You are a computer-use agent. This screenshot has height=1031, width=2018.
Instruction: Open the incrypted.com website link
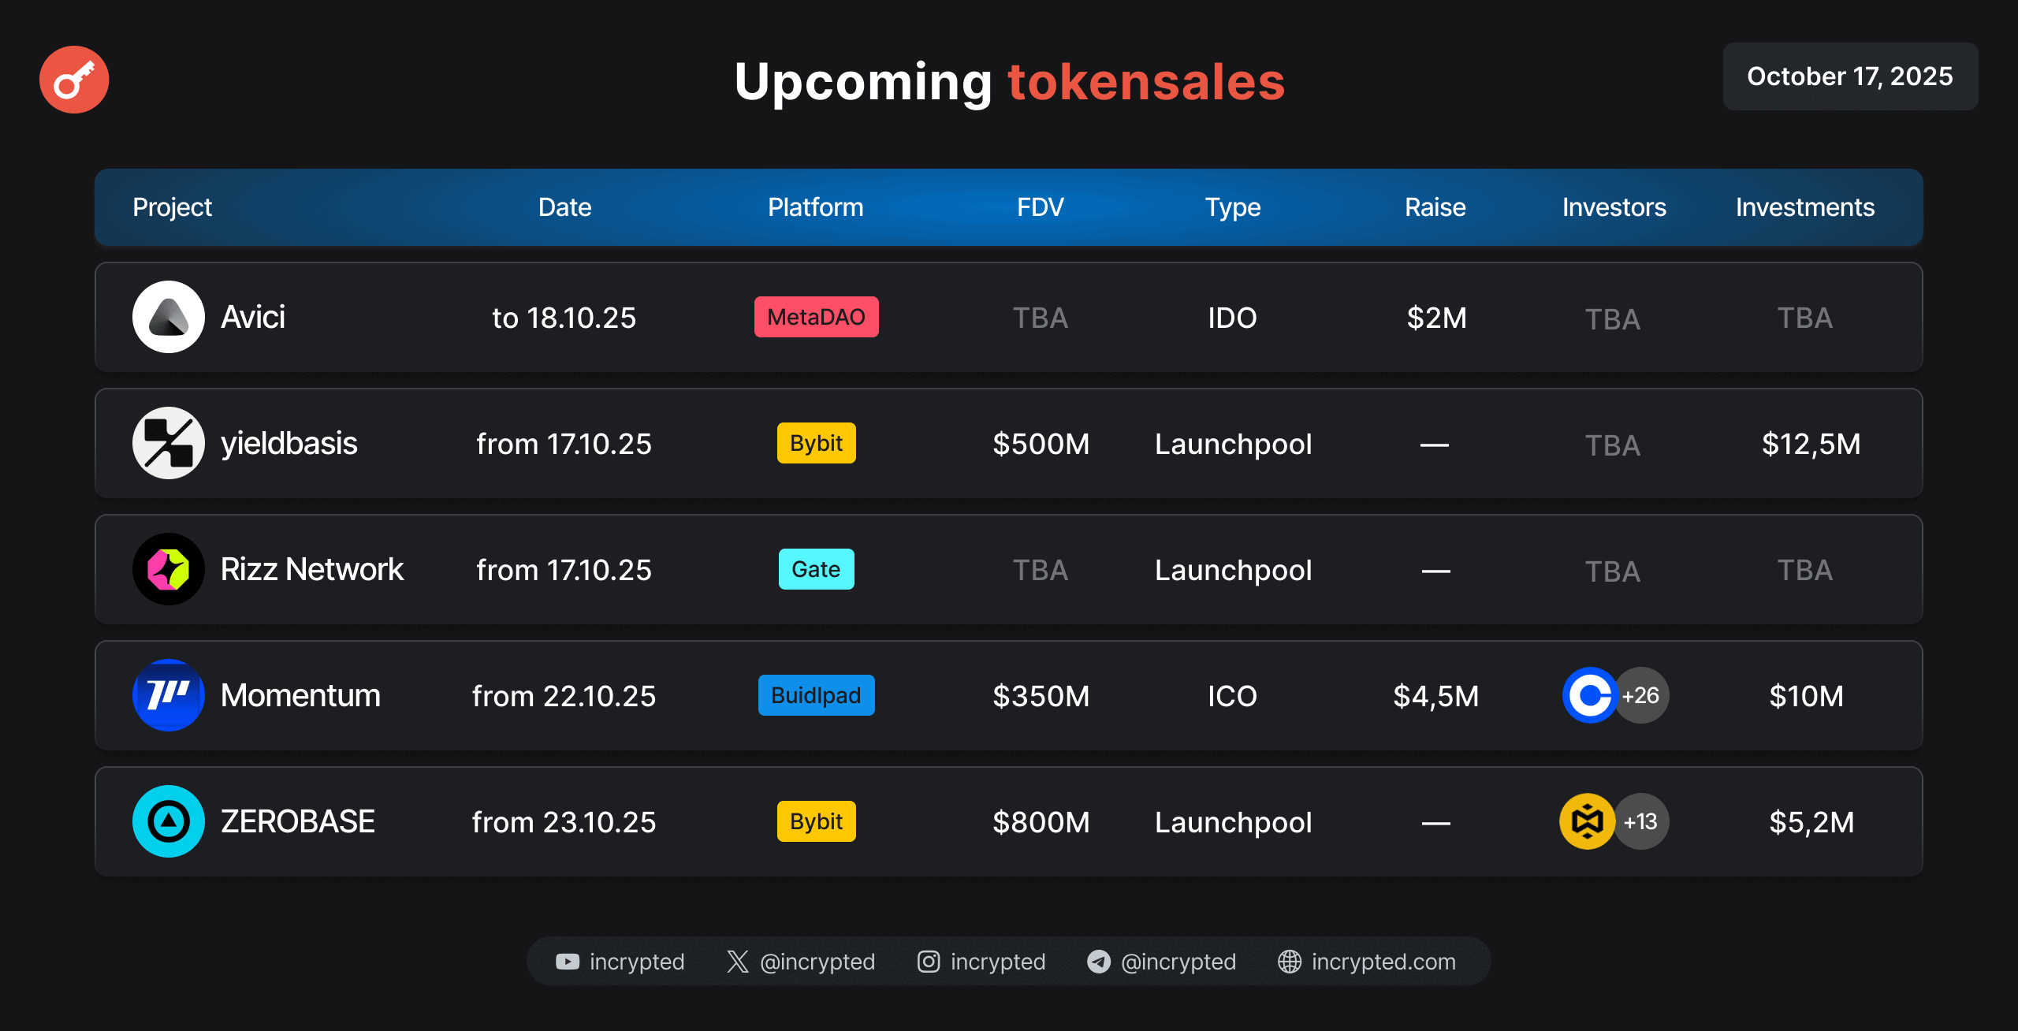[x=1383, y=962]
